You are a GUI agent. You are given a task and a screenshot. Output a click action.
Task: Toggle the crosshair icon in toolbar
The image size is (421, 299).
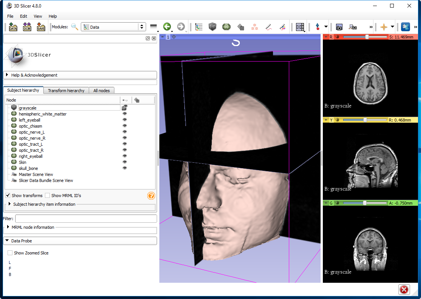(x=384, y=27)
